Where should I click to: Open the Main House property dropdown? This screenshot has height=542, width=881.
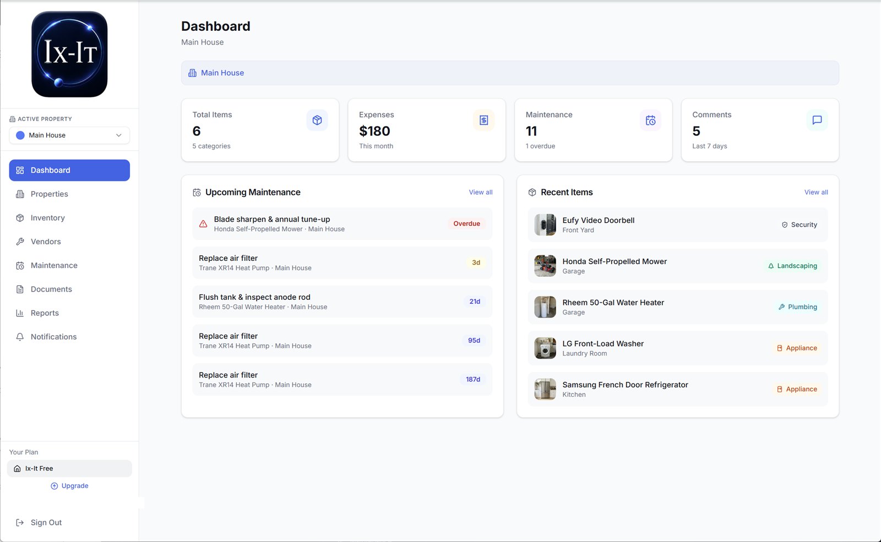point(69,135)
